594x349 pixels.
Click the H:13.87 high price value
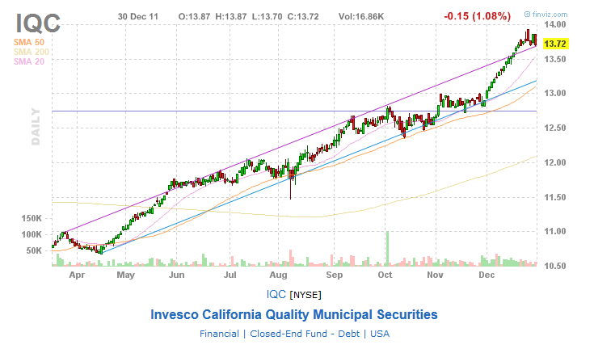point(230,17)
